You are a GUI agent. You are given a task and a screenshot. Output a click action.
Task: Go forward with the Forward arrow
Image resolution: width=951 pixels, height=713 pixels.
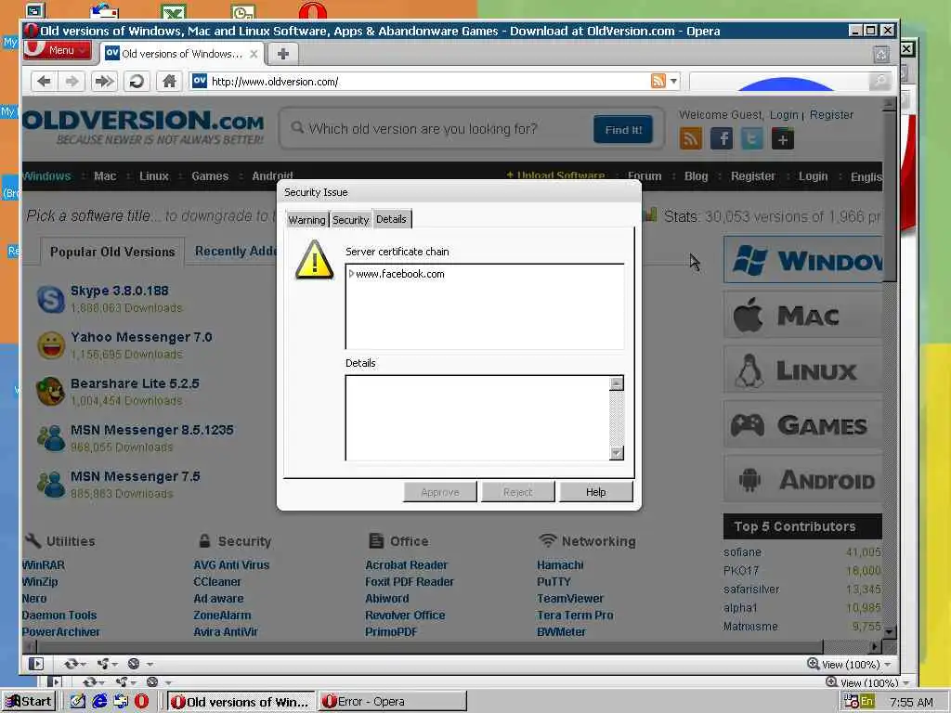(72, 82)
